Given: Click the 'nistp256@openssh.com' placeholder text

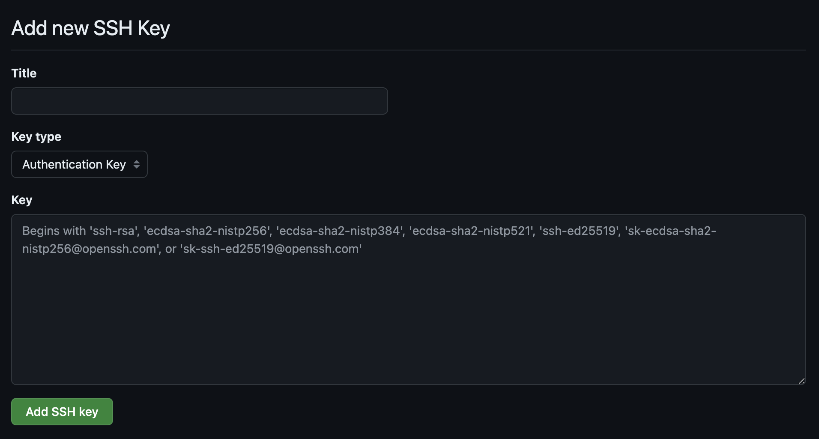Looking at the screenshot, I should (90, 249).
